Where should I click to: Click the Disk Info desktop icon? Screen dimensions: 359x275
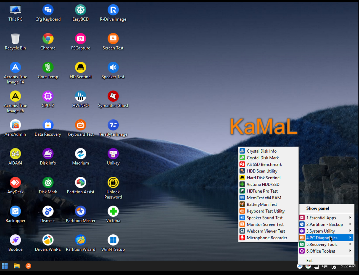pos(48,157)
